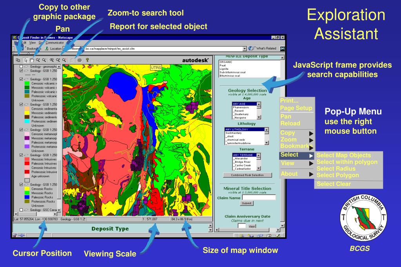This screenshot has width=401, height=267.
Task: Click the Paleozoic Rocks blue swatch
Action: pos(27,197)
